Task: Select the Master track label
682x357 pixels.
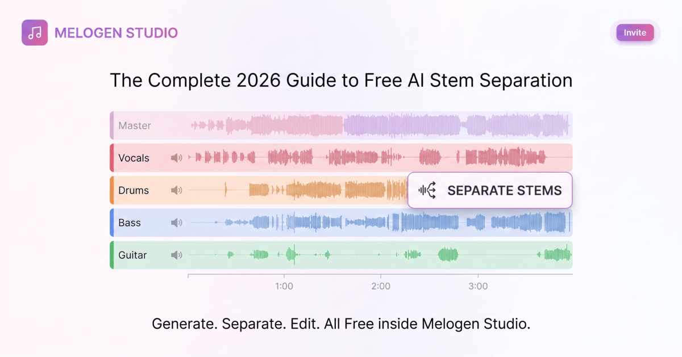Action: tap(135, 125)
